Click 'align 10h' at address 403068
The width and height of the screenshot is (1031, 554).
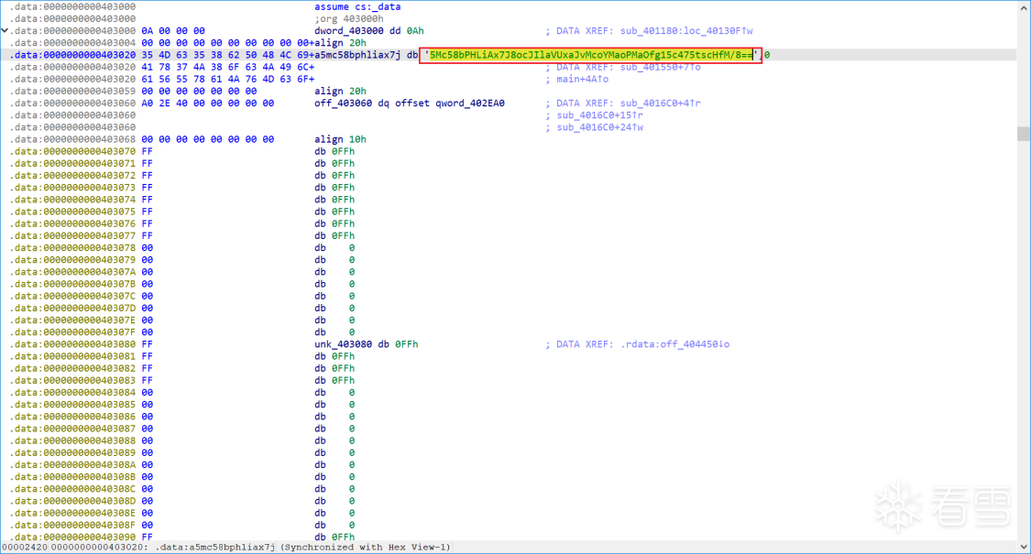(340, 139)
